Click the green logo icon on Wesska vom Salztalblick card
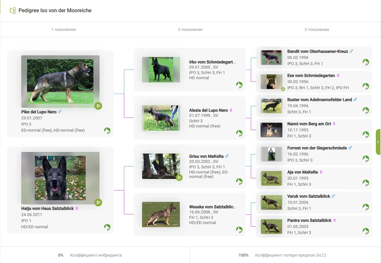This screenshot has width=381, height=263. (239, 230)
